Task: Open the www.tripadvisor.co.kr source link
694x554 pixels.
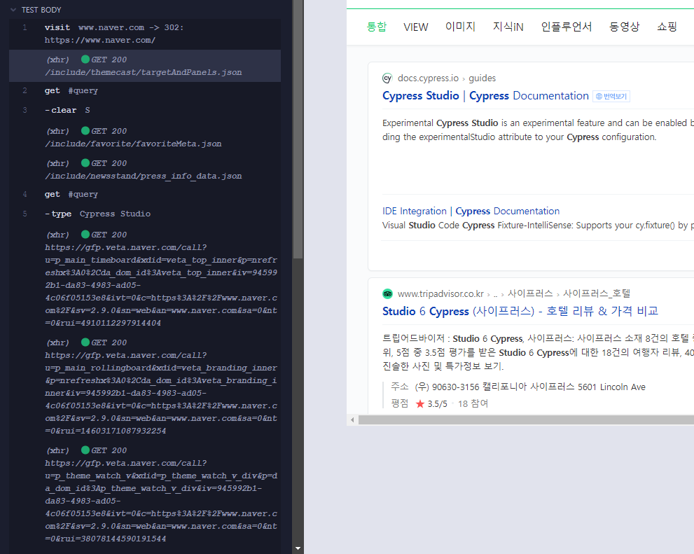Action: [440, 294]
